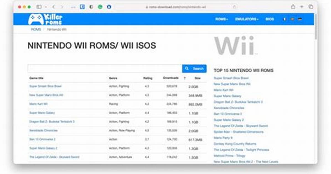Screen dimensions: 331x174
Task: Click the green circular extension icon
Action: (x=100, y=7)
